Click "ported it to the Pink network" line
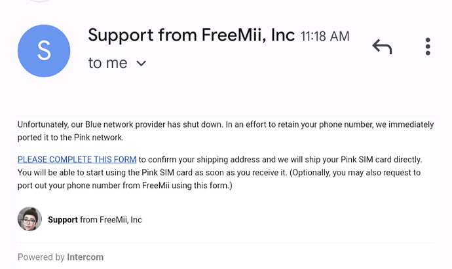 tap(71, 137)
